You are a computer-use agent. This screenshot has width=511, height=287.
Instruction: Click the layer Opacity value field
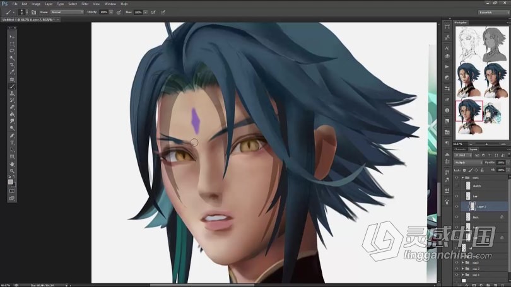point(501,163)
